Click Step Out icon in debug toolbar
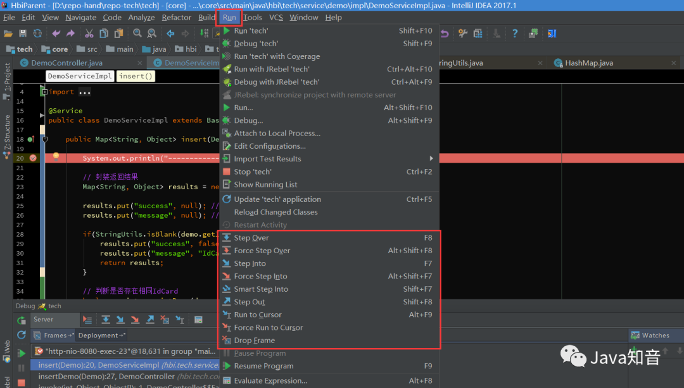 tap(150, 320)
